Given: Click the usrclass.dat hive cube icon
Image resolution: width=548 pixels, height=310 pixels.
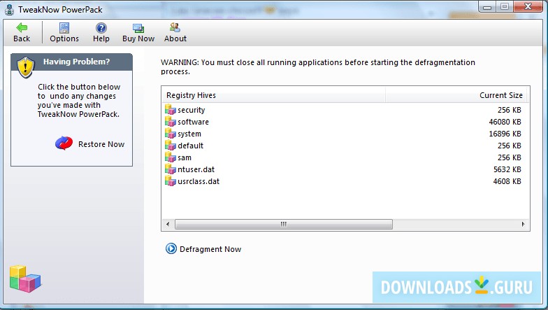Looking at the screenshot, I should click(171, 181).
